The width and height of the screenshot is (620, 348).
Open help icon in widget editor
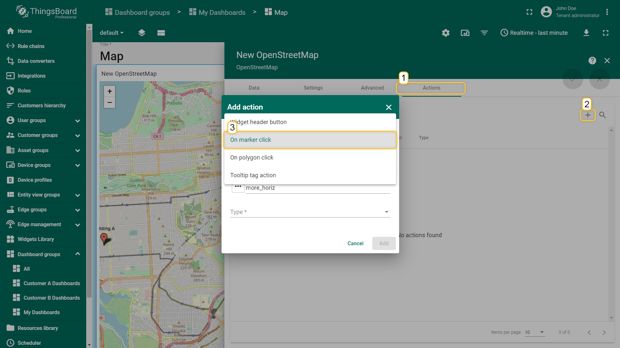tap(592, 61)
